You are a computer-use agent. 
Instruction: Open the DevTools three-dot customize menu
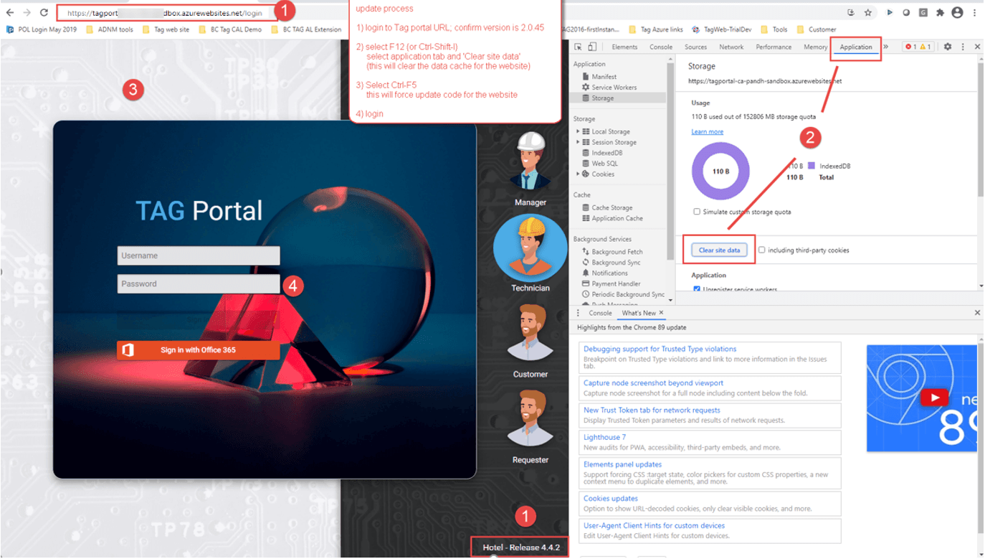coord(963,46)
